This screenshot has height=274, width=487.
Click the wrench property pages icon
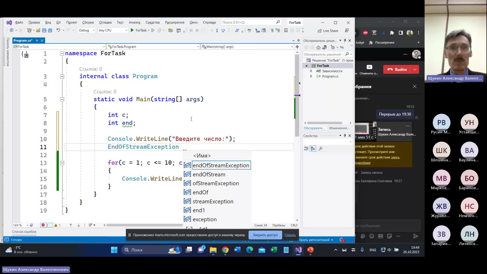tap(321, 148)
